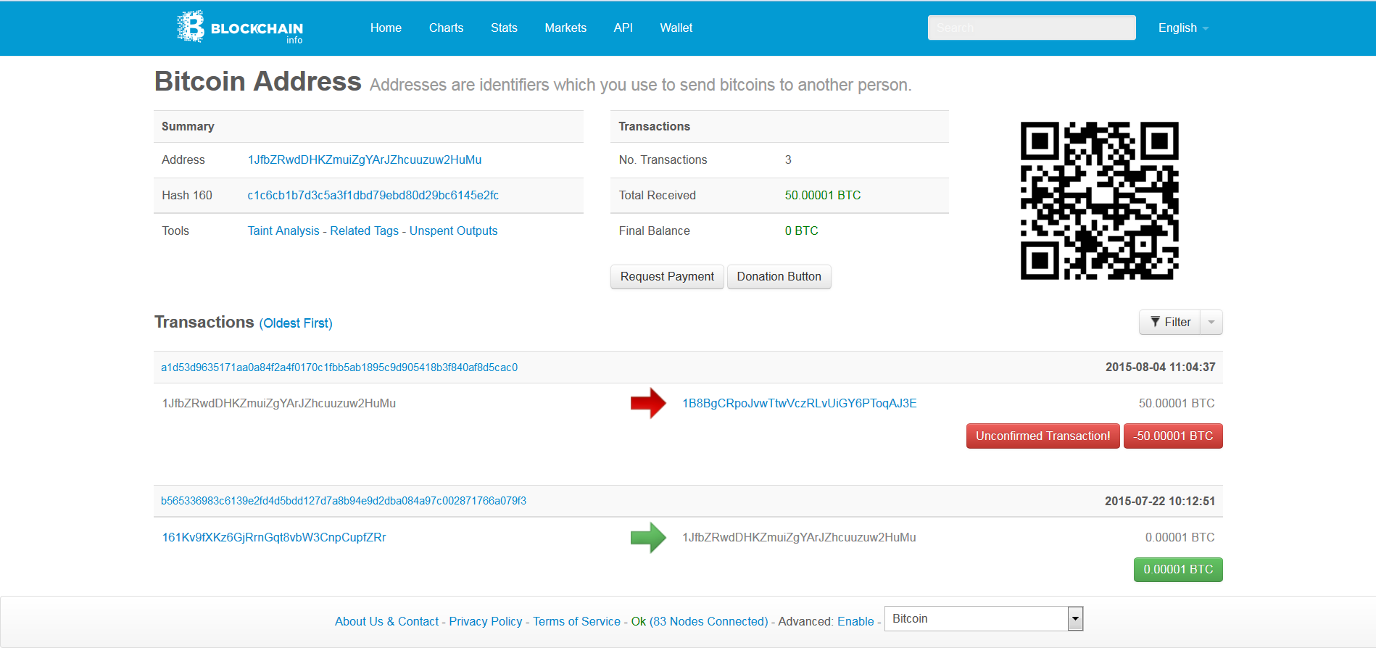Open the Charts menu item
1376x648 pixels.
click(x=446, y=28)
